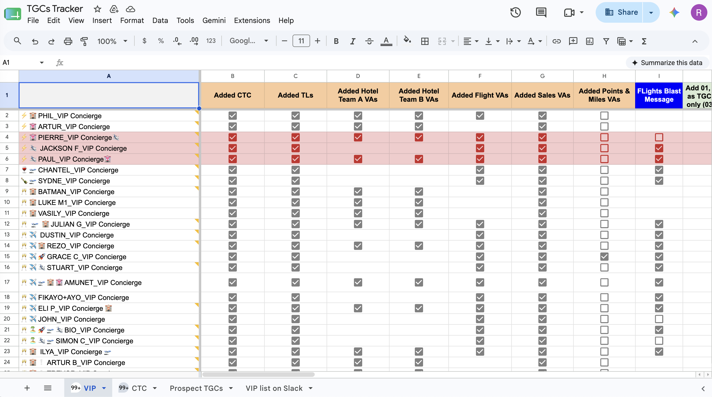Open the Format menu
The width and height of the screenshot is (712, 397).
click(132, 20)
